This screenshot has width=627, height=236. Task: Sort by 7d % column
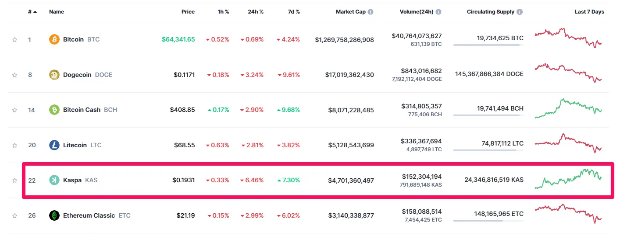tap(294, 12)
